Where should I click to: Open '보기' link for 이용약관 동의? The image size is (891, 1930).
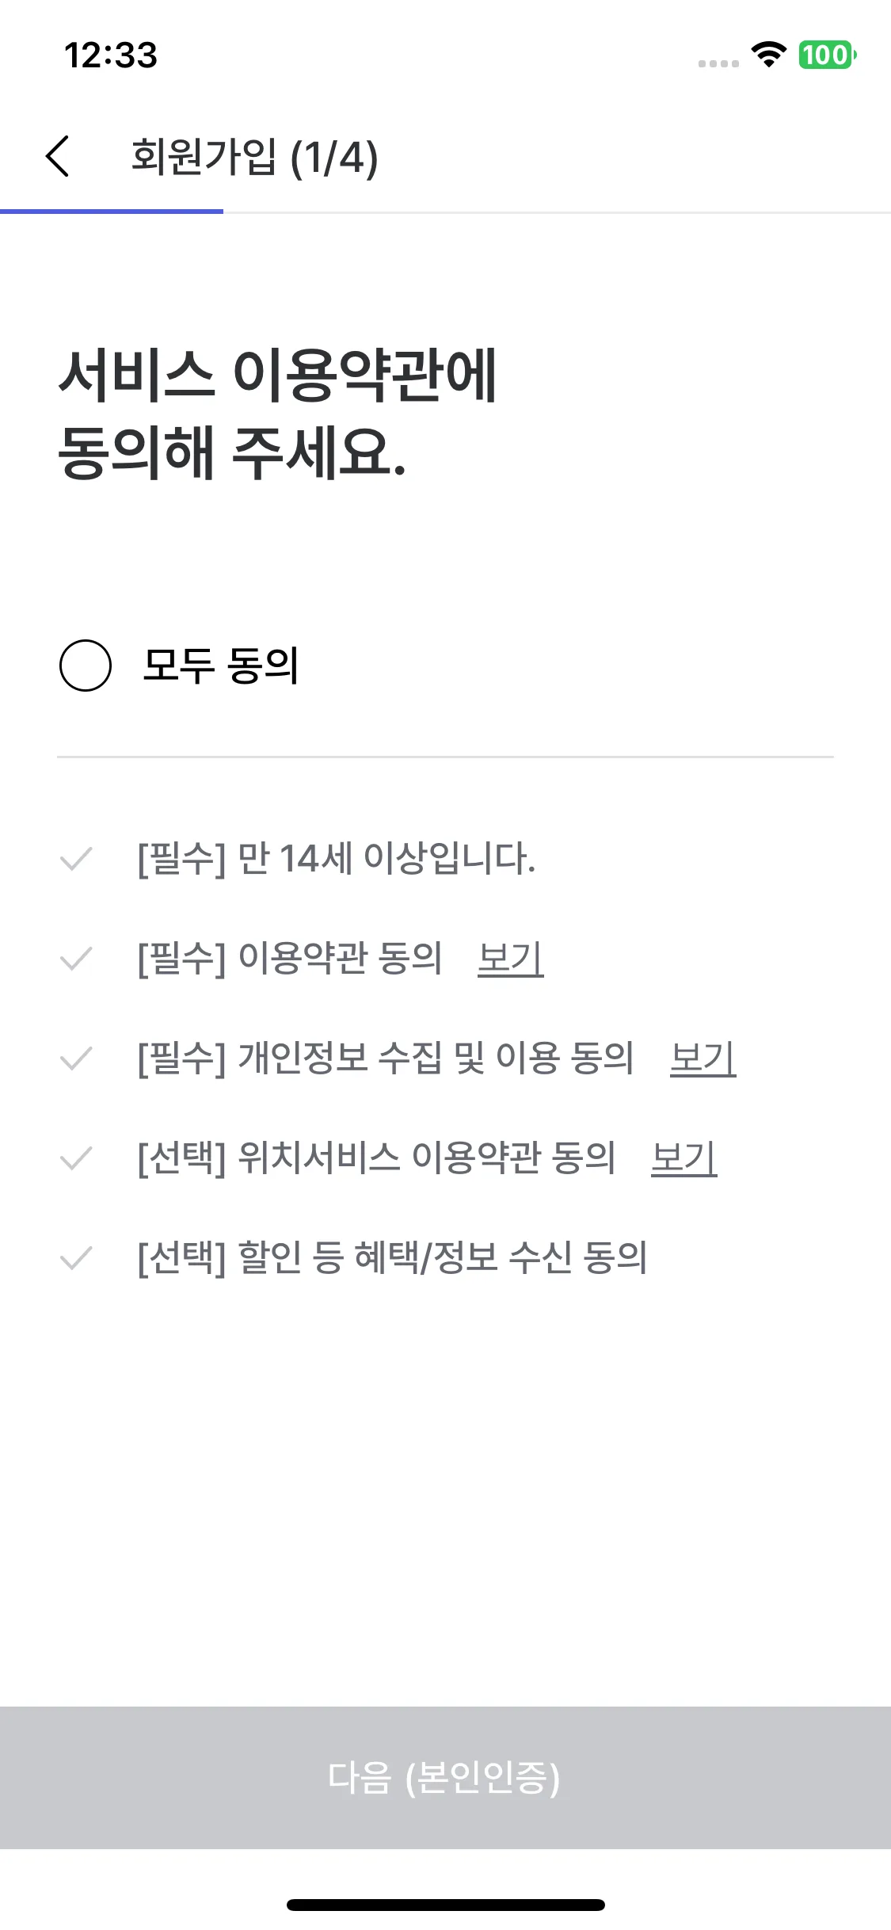point(511,959)
